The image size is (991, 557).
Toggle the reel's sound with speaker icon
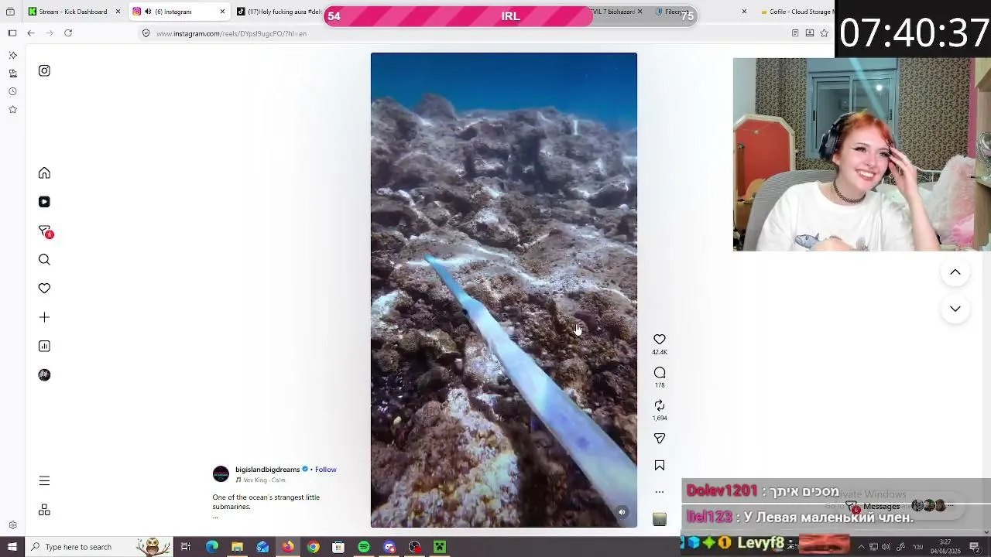622,512
